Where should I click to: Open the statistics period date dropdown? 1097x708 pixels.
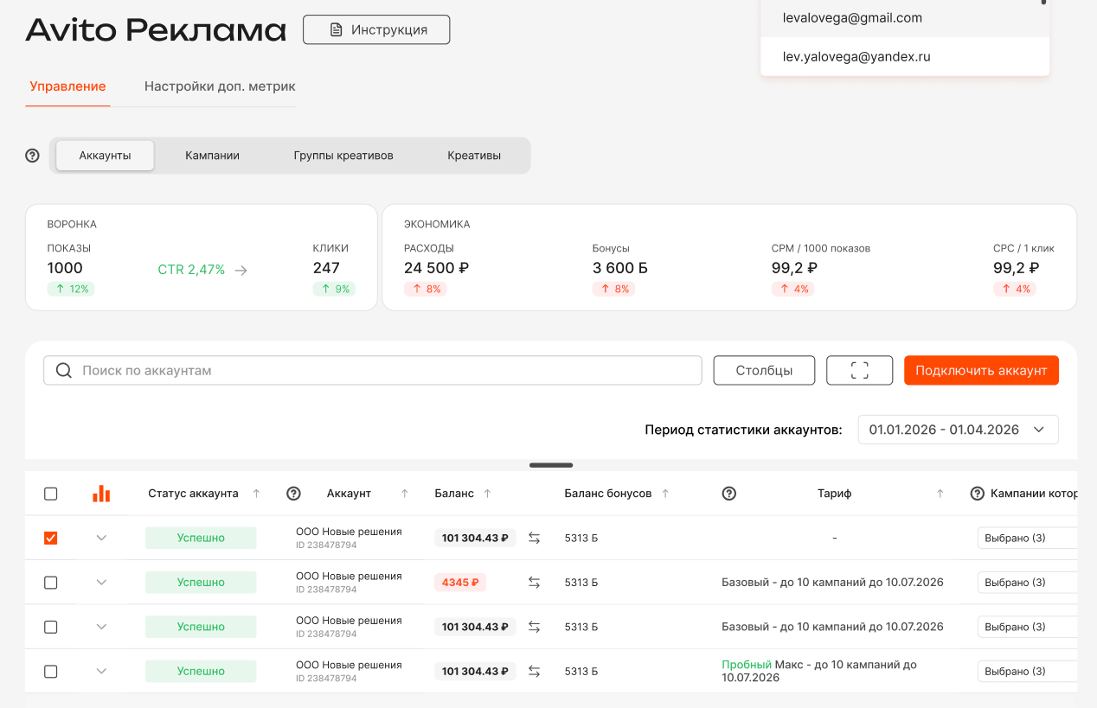click(958, 430)
